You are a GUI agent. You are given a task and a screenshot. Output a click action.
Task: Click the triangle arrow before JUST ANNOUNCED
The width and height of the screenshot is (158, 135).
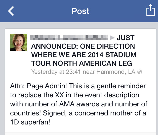click(112, 38)
